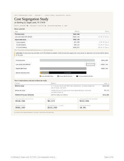The image size is (124, 161).
Task: Click the 'Land value.' note paragraph
Action: (x=62, y=54)
